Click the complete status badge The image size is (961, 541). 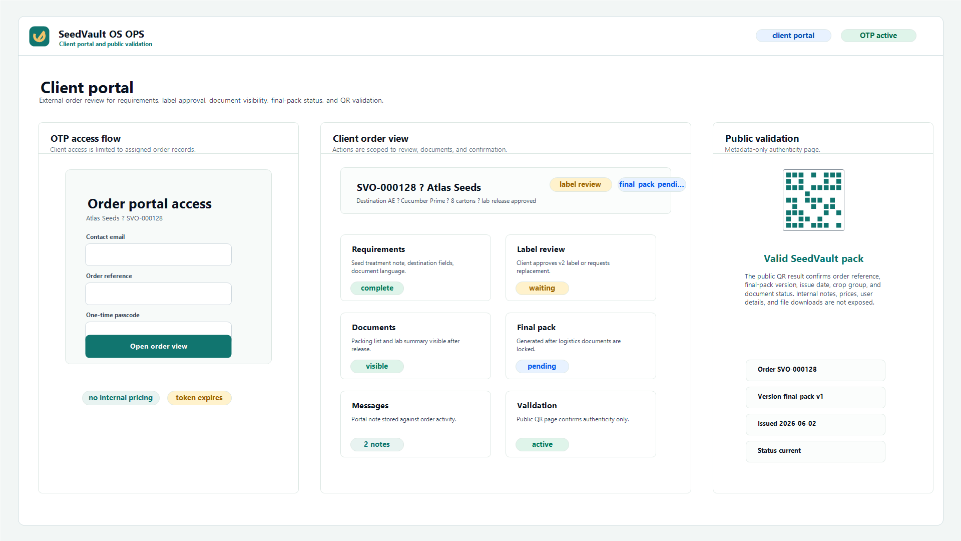pos(377,288)
